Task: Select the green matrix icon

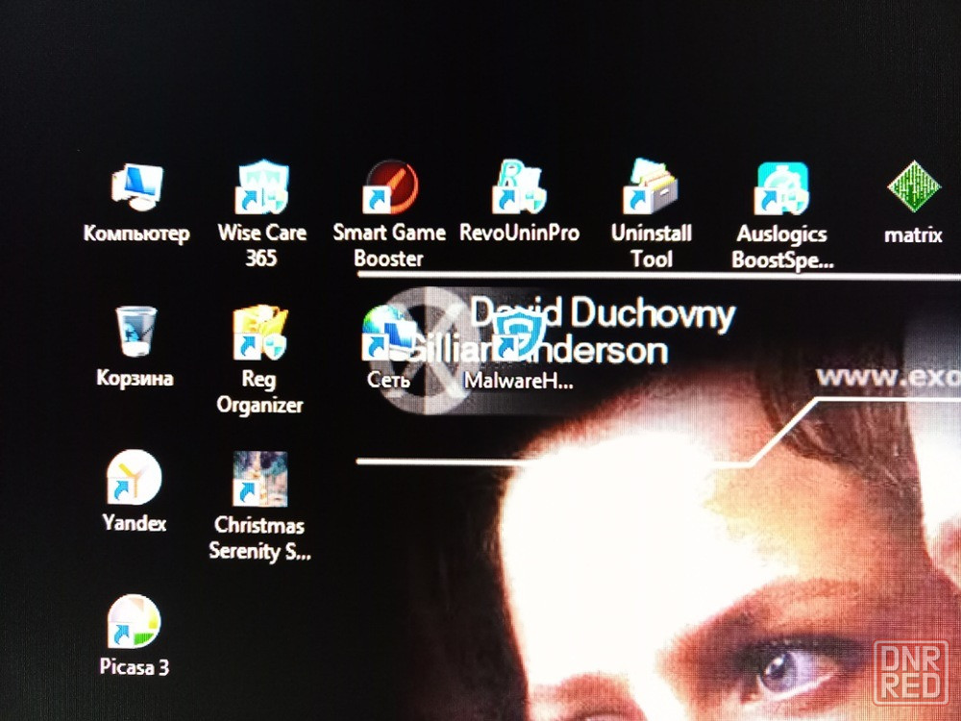Action: (x=913, y=188)
